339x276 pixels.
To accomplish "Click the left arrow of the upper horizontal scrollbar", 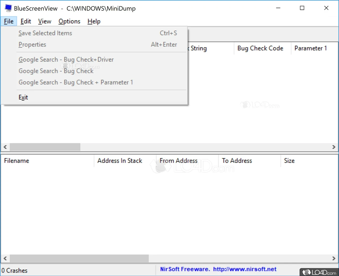I will tap(5, 147).
